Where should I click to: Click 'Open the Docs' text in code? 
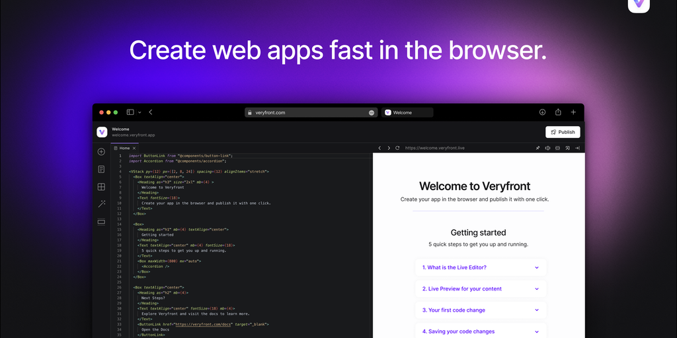[155, 329]
